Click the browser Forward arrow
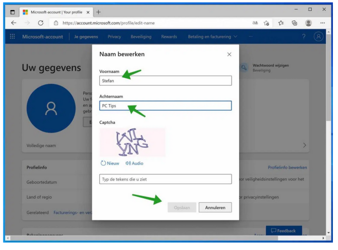This screenshot has width=338, height=250. click(27, 23)
